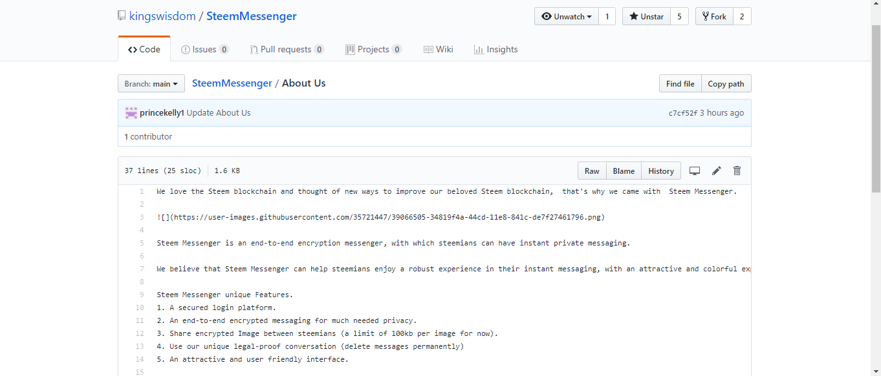Click the star icon on the Unstar button
881x376 pixels.
point(634,16)
